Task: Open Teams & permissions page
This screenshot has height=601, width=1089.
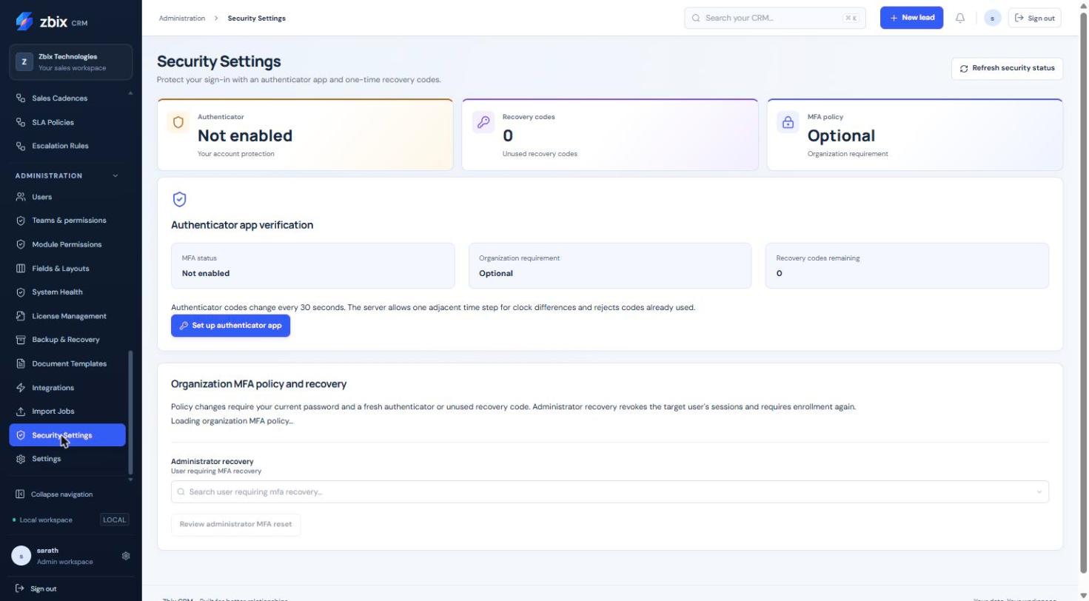Action: (x=67, y=221)
